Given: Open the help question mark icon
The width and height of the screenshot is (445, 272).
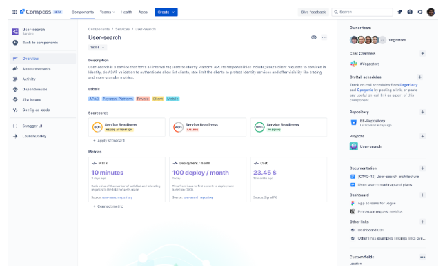Looking at the screenshot, I should coord(410,12).
